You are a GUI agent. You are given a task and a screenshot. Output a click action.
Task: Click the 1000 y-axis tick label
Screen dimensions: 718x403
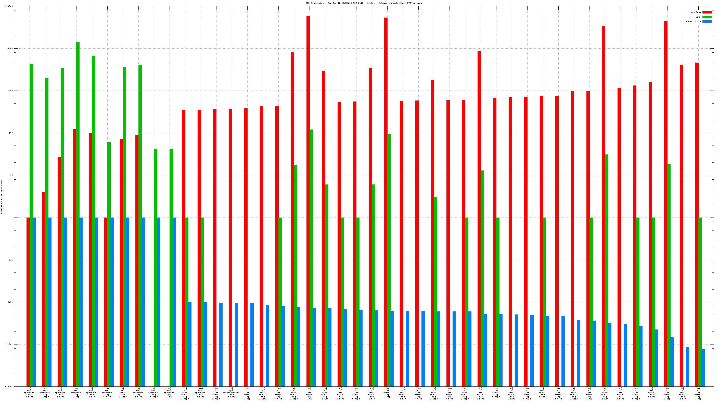tap(10, 91)
